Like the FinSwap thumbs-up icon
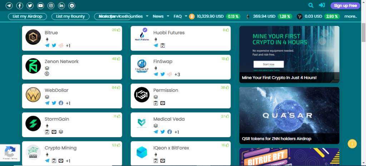The image size is (366, 166). pyautogui.click(x=227, y=58)
